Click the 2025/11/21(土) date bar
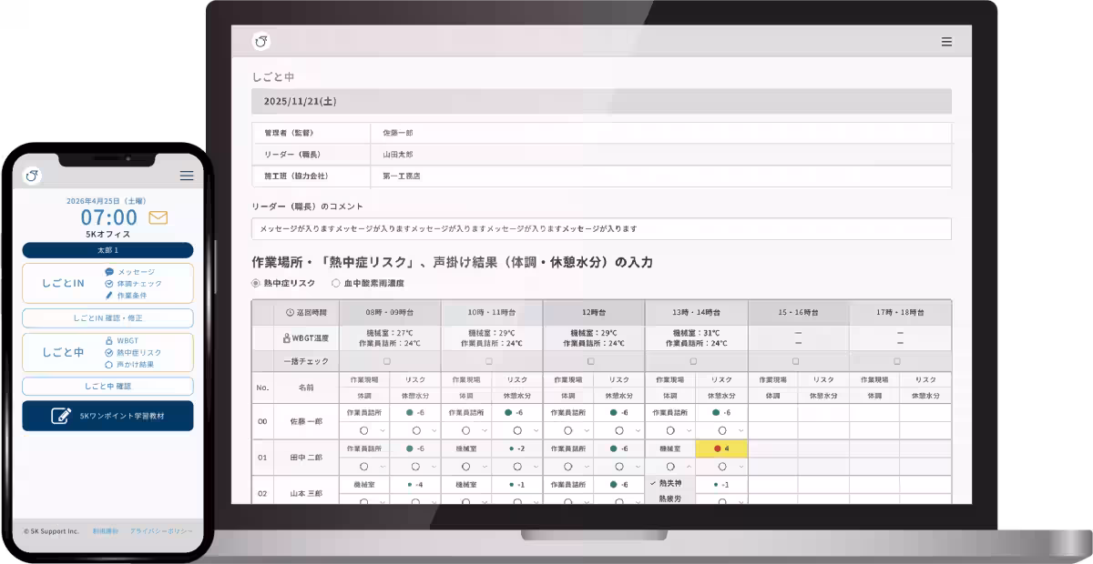 coord(601,101)
